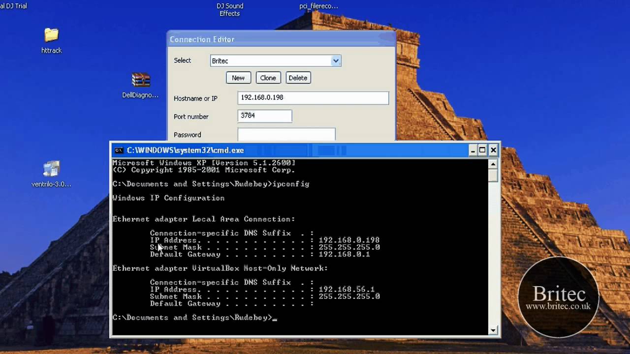
Task: Click the Clone connection button
Action: (268, 78)
